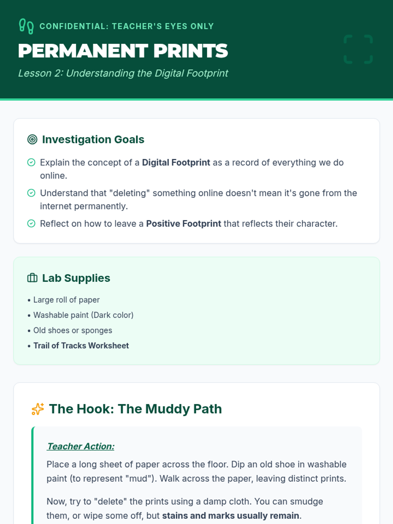Click the Washable paint supply item
The image size is (393, 524).
pyautogui.click(x=83, y=315)
